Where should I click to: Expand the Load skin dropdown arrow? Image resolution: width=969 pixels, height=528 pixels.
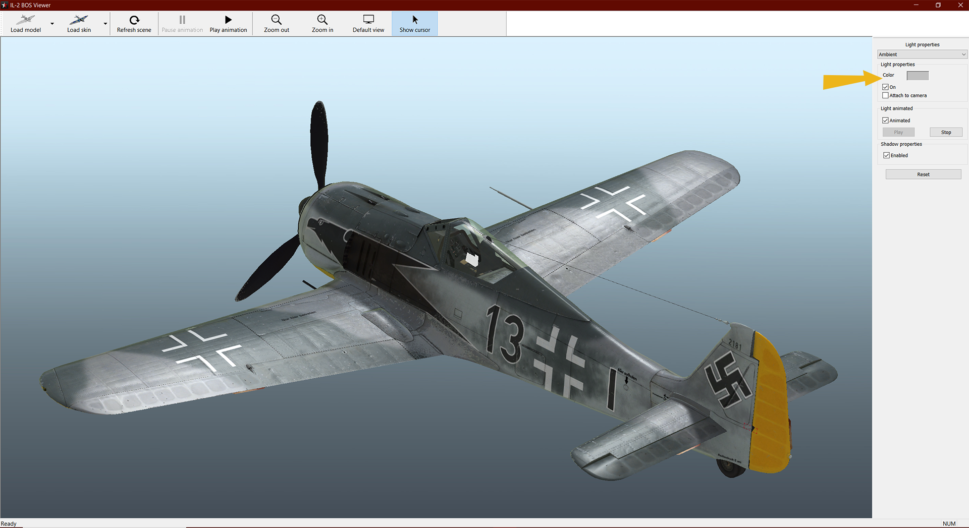(x=105, y=24)
